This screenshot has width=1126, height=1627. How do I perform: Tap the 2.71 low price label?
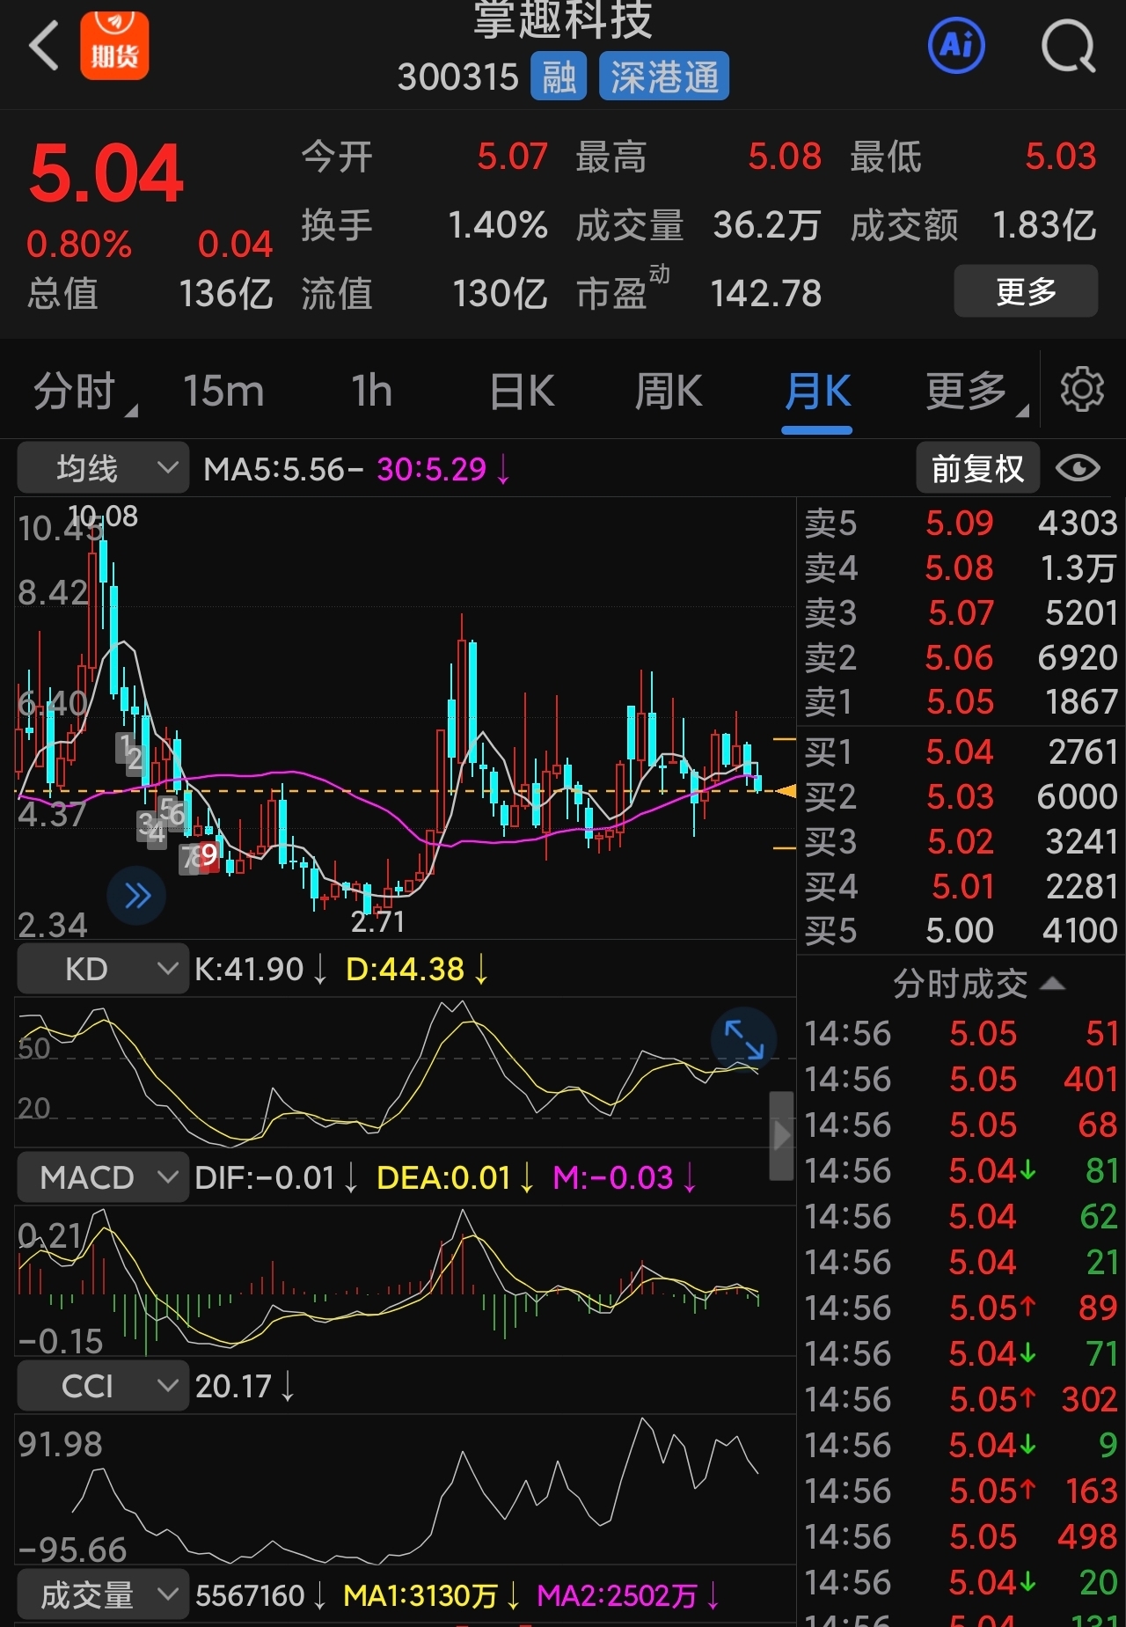click(377, 921)
